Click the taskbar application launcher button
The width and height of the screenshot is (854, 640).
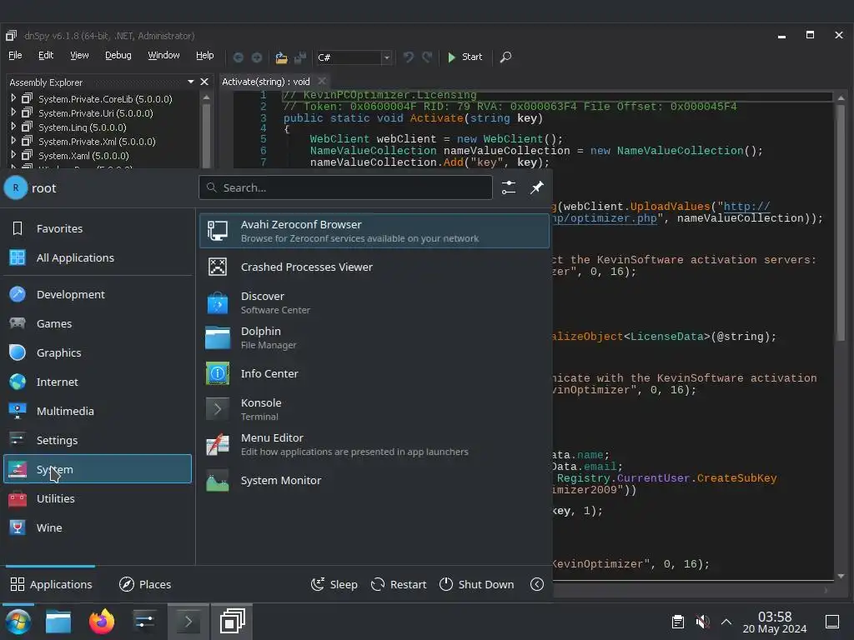click(18, 622)
